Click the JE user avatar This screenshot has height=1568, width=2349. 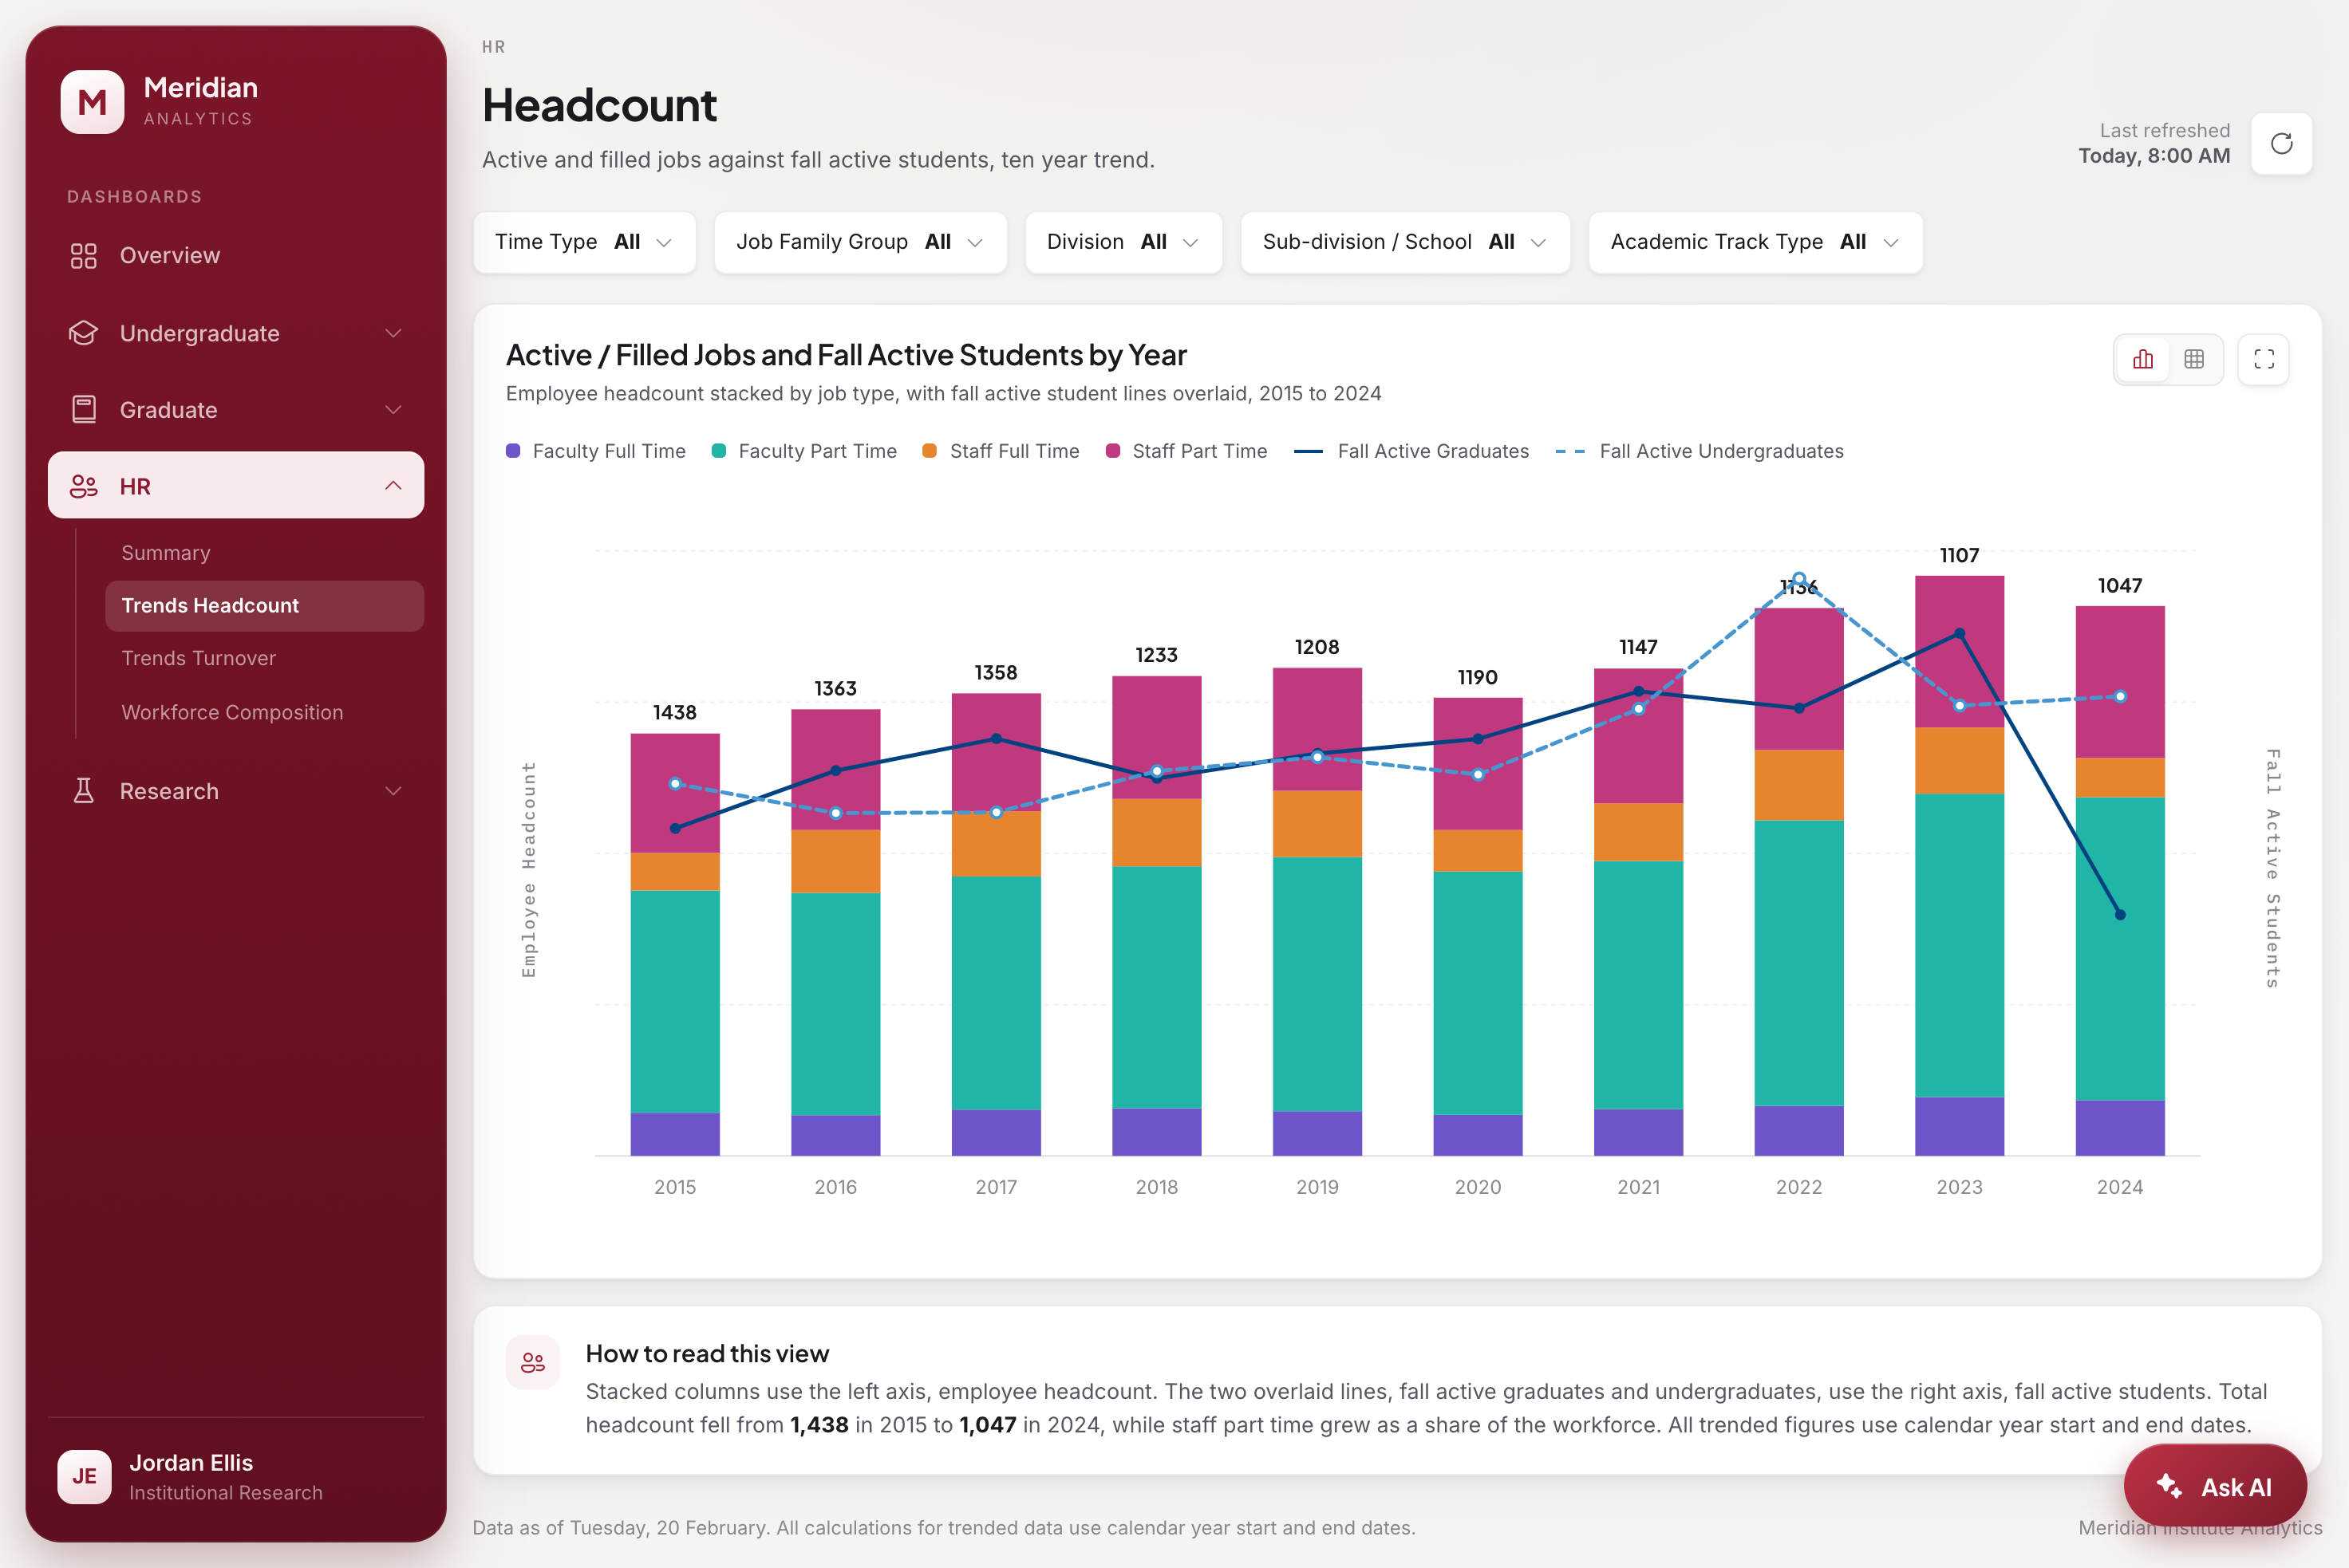[x=84, y=1477]
